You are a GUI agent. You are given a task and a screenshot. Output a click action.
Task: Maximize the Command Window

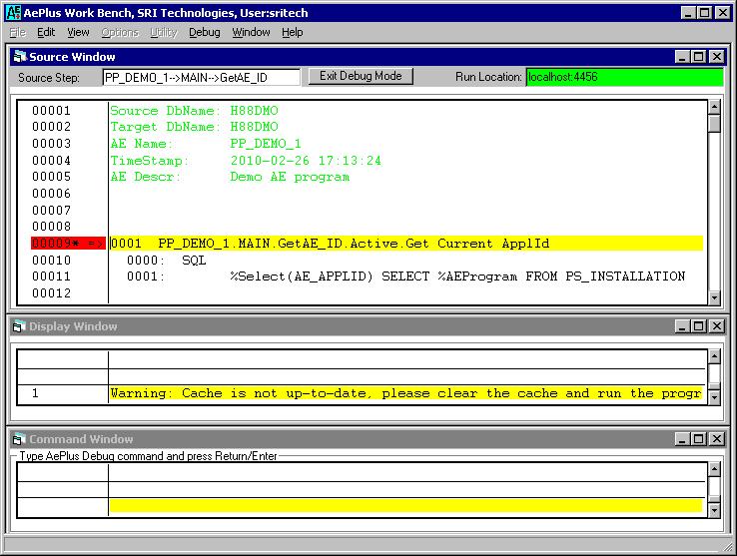[x=699, y=439]
